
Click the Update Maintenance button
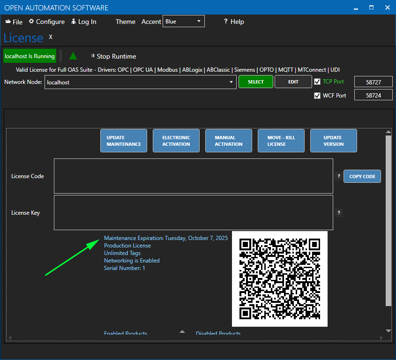124,141
